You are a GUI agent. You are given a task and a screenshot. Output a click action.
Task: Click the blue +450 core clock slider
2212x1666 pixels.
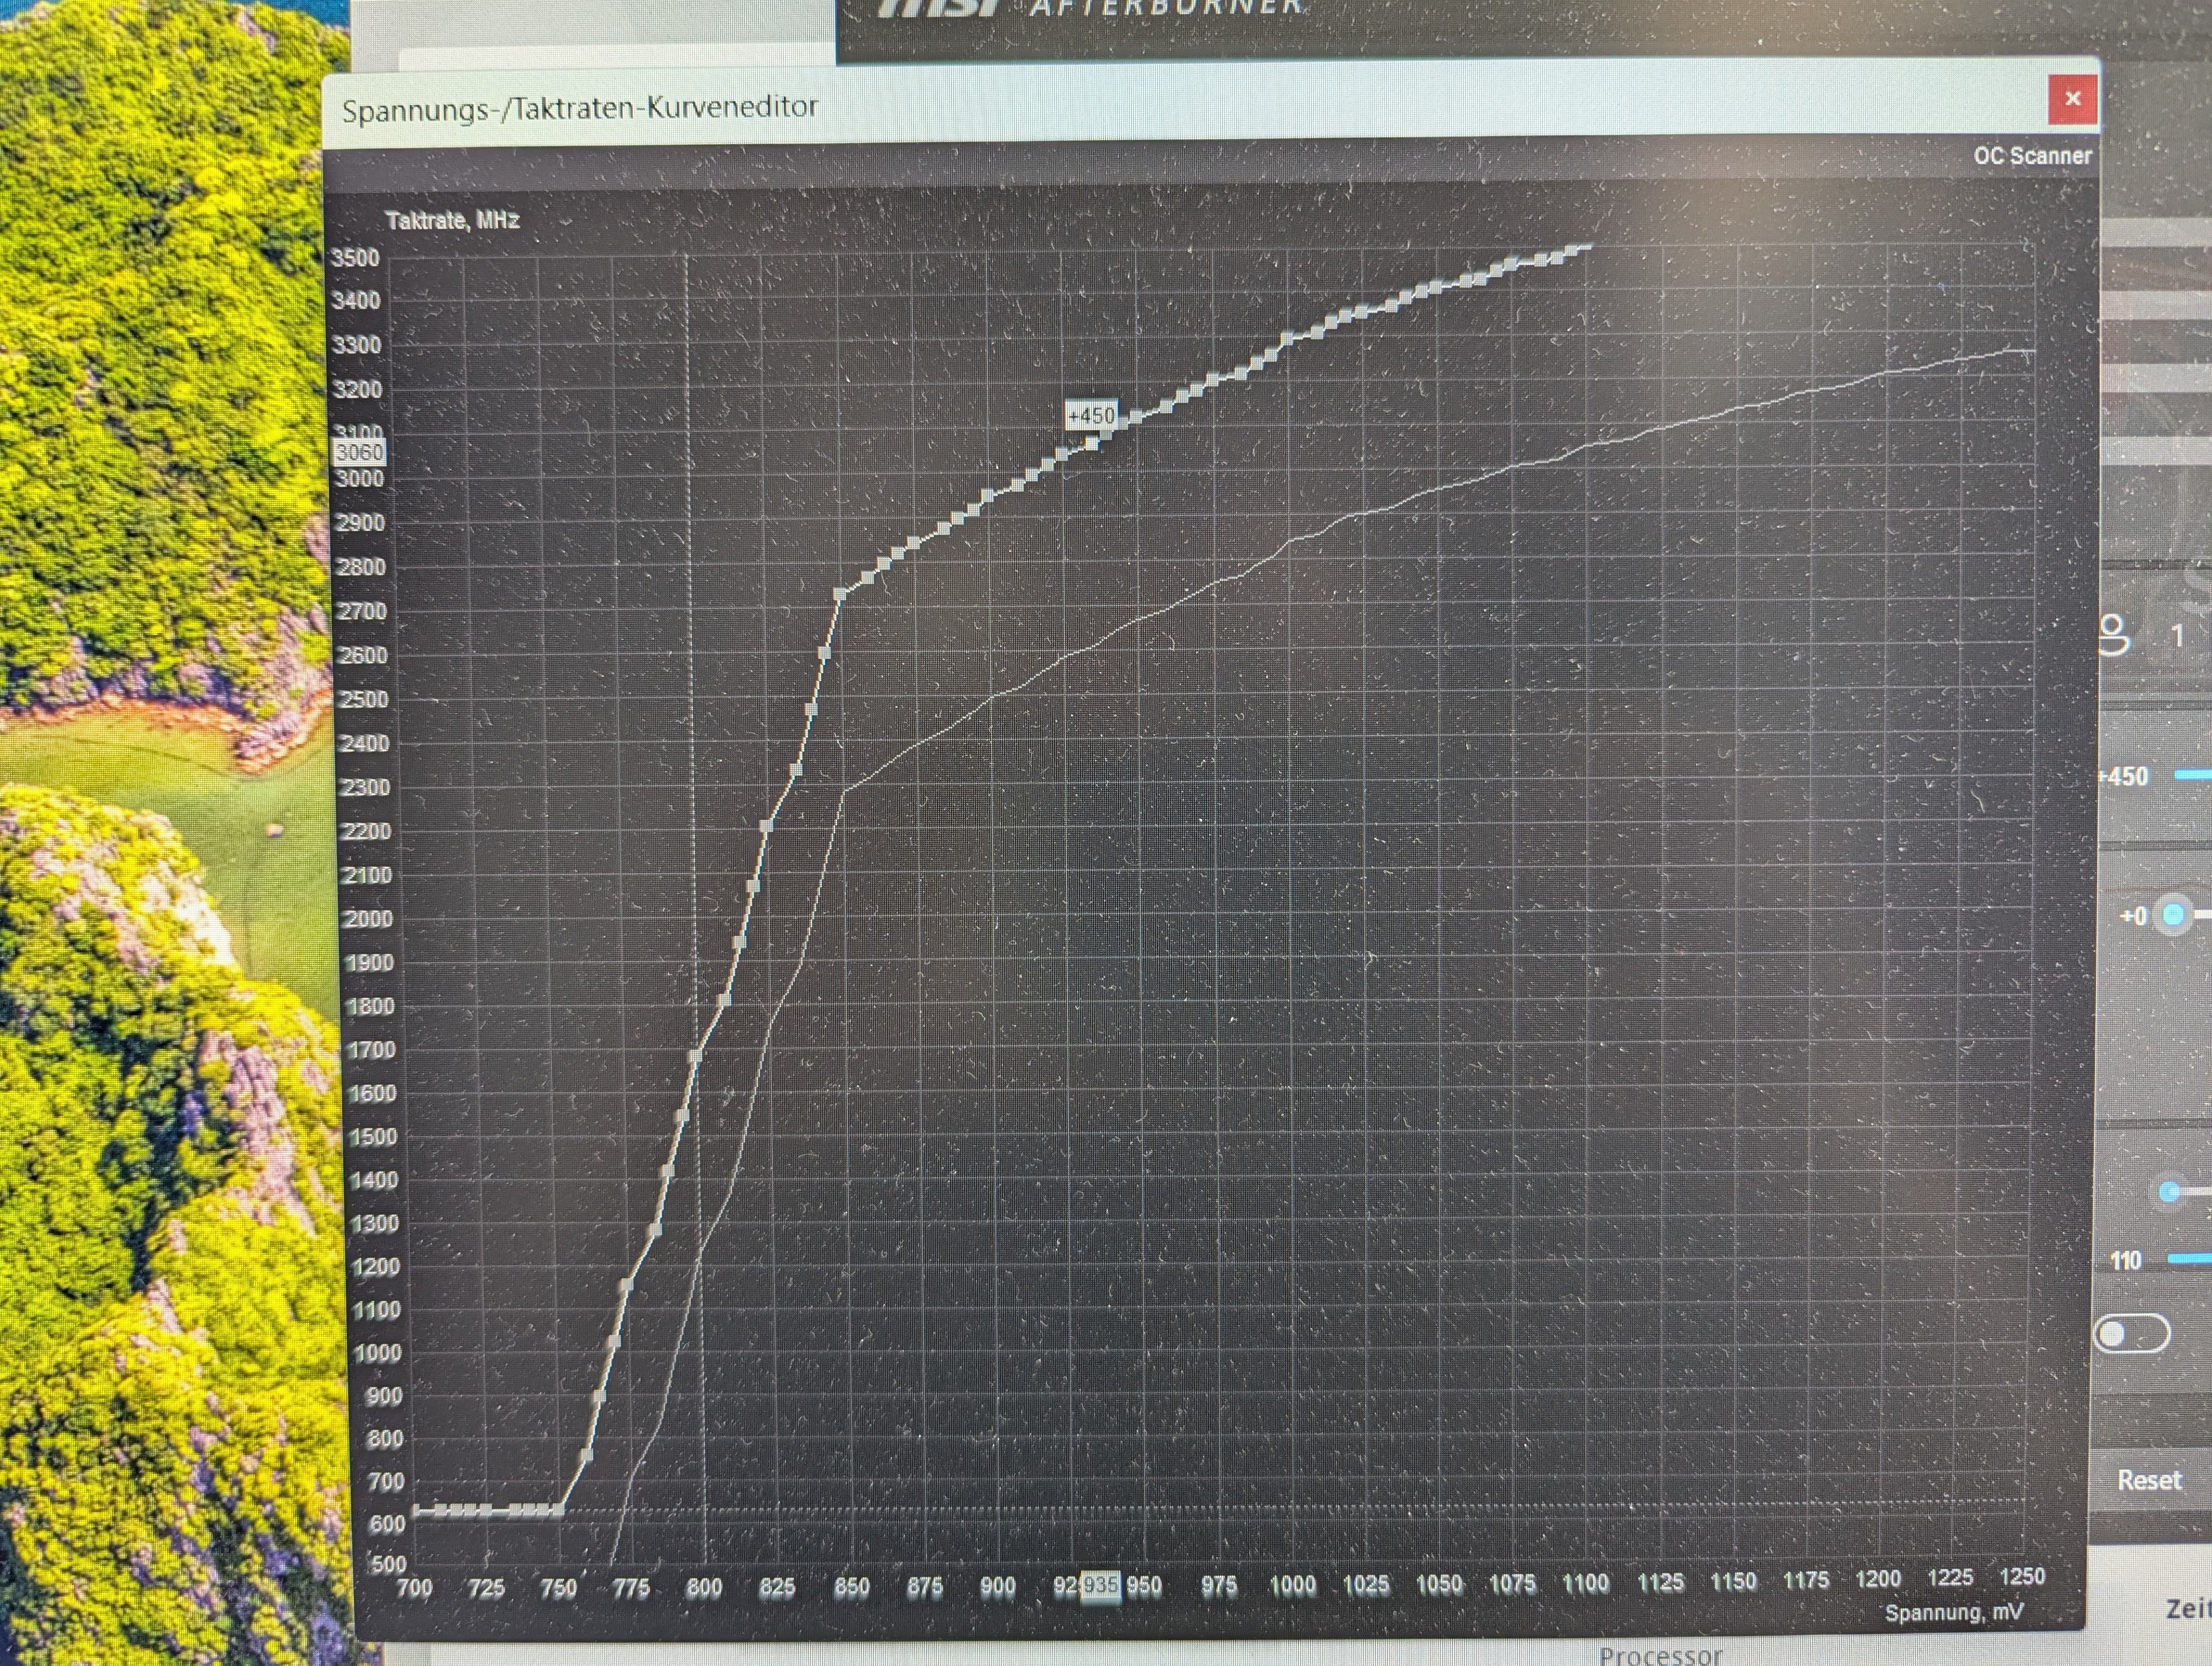pos(2194,775)
